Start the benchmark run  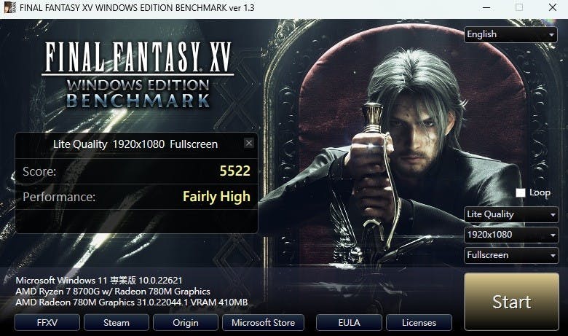[511, 302]
